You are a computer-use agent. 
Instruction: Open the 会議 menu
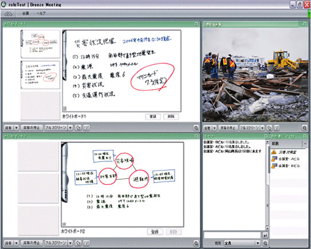[x=26, y=14]
